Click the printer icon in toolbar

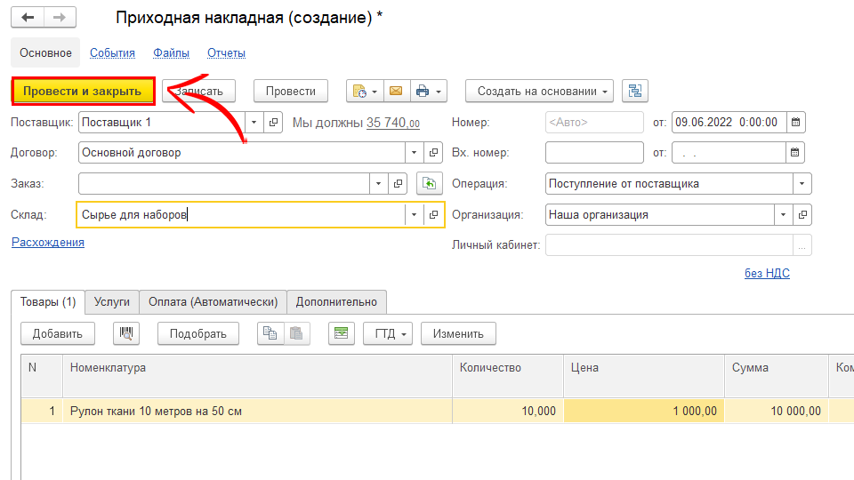pos(423,91)
